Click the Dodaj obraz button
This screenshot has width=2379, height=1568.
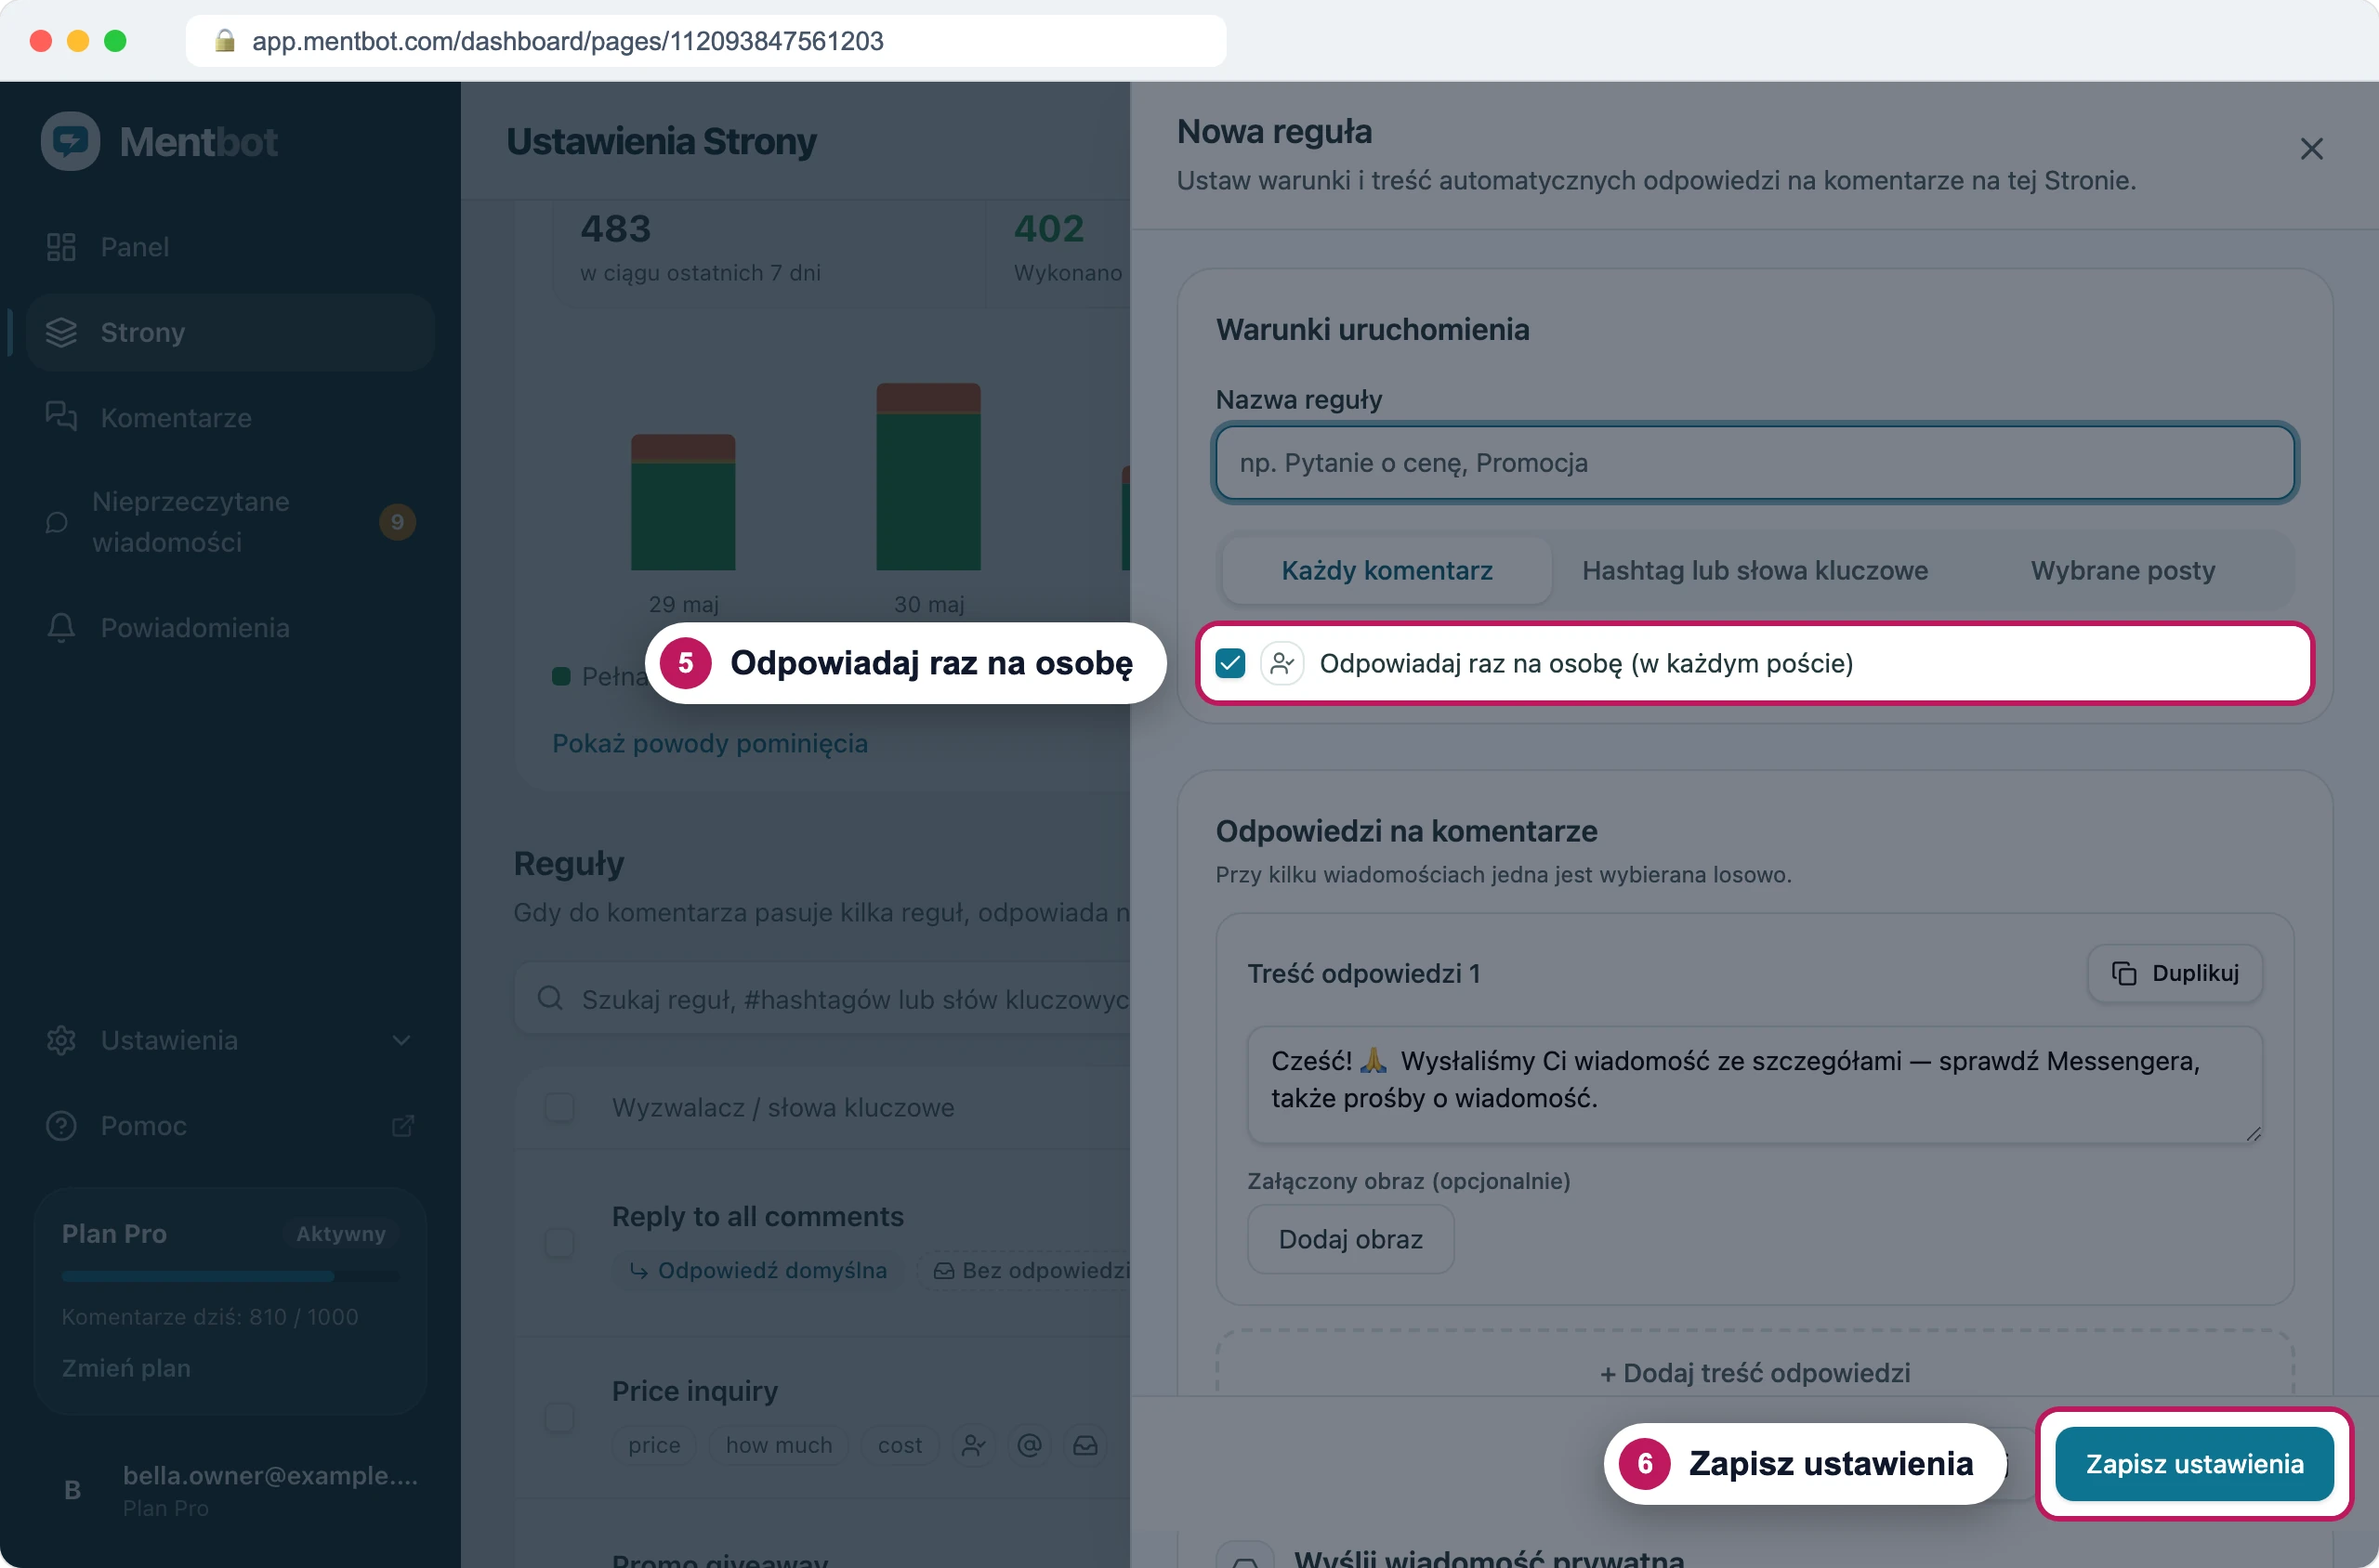point(1350,1239)
